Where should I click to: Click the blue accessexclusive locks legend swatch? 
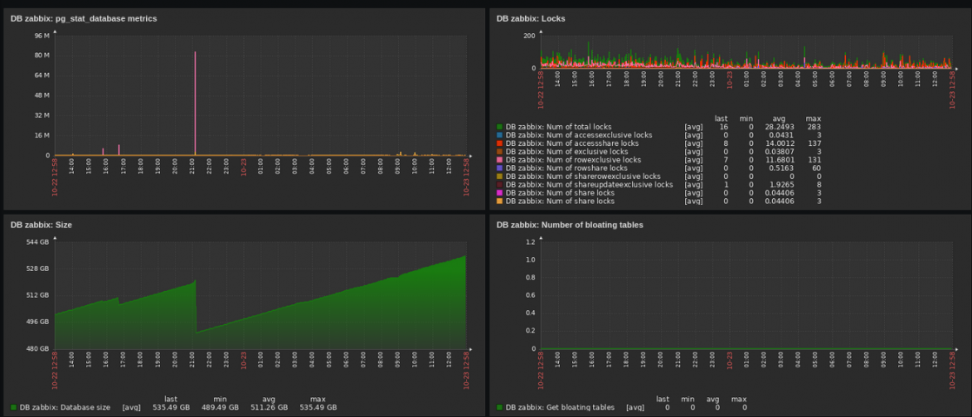[x=500, y=135]
